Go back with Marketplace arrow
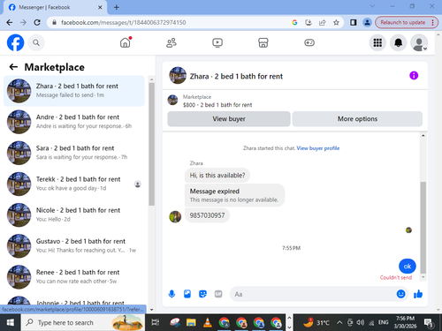The image size is (442, 331). [x=13, y=67]
